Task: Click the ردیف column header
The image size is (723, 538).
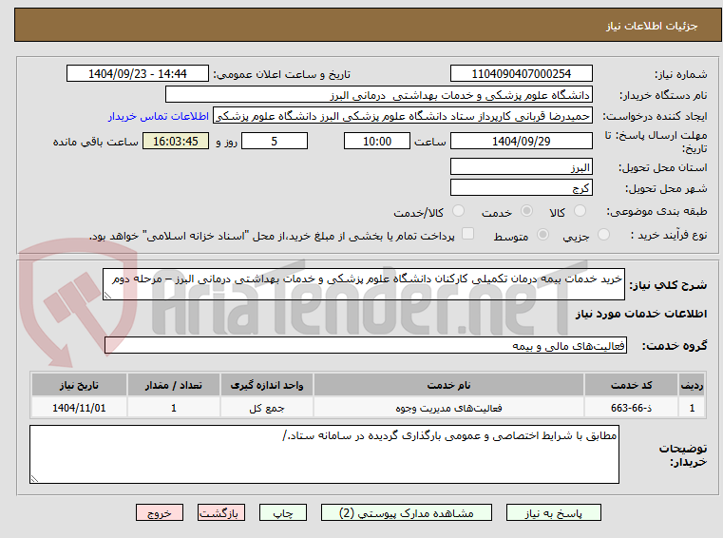Action: coord(692,385)
